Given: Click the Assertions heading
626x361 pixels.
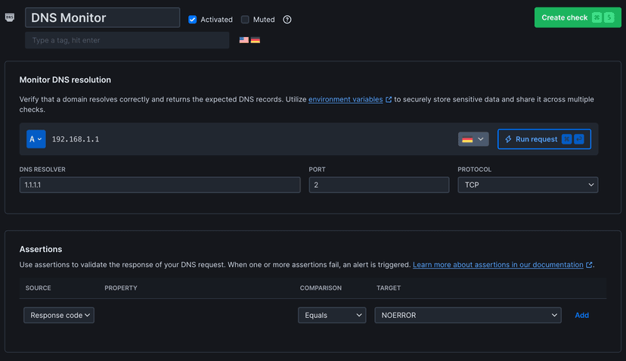Looking at the screenshot, I should 41,249.
